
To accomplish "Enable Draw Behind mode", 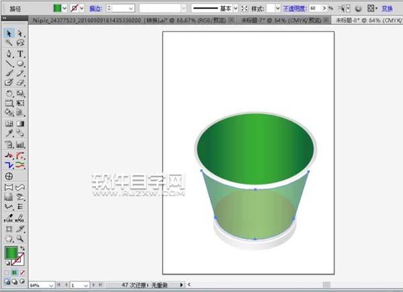I will (15, 282).
